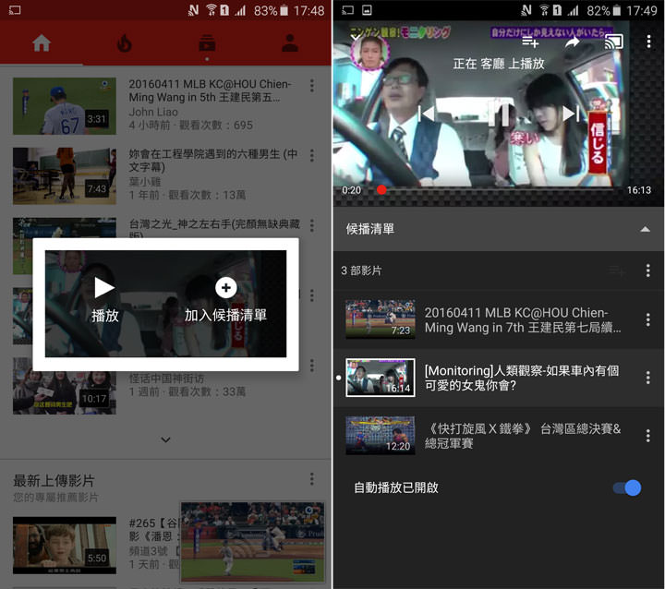Open options for 台灣之光 神之左右手 video
The width and height of the screenshot is (665, 589).
[x=312, y=225]
